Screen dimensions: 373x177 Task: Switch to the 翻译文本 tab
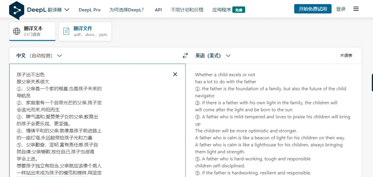click(32, 31)
